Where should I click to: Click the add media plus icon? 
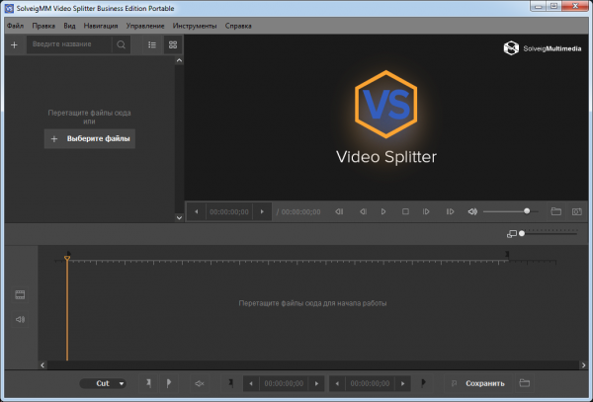pyautogui.click(x=14, y=44)
